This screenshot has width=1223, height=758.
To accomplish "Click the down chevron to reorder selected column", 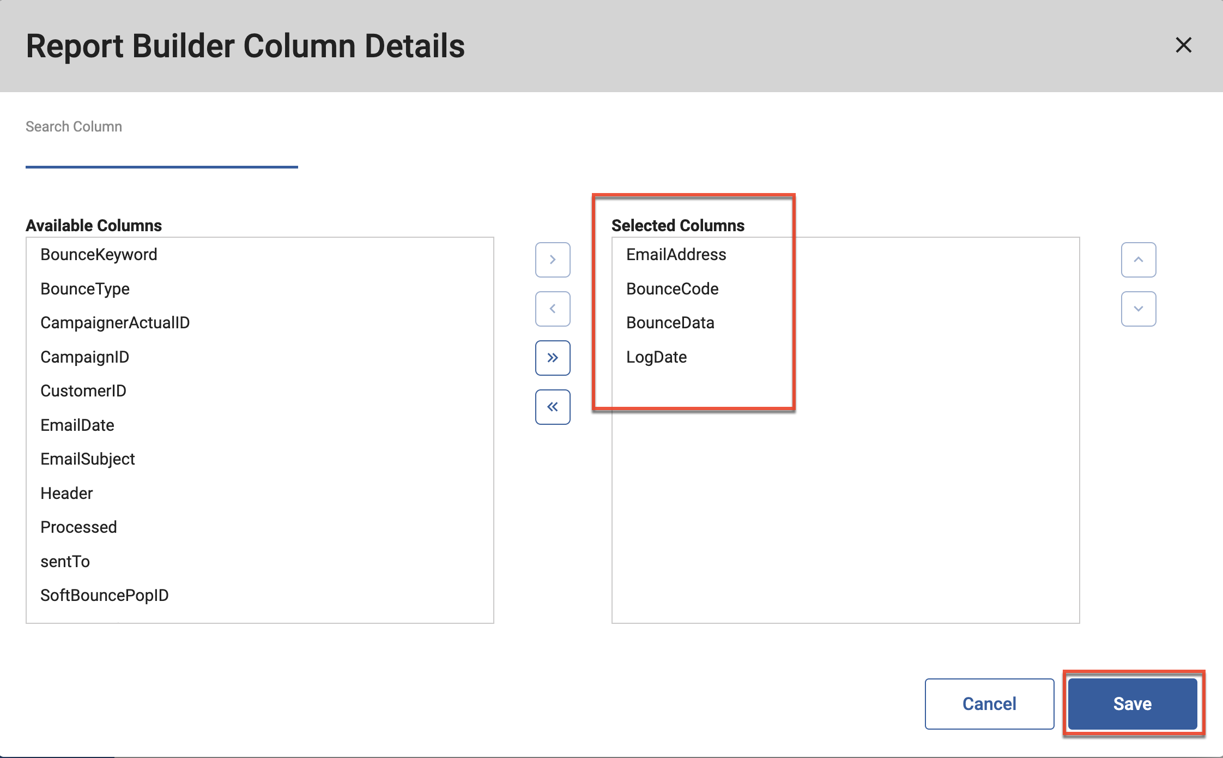I will (x=1138, y=309).
